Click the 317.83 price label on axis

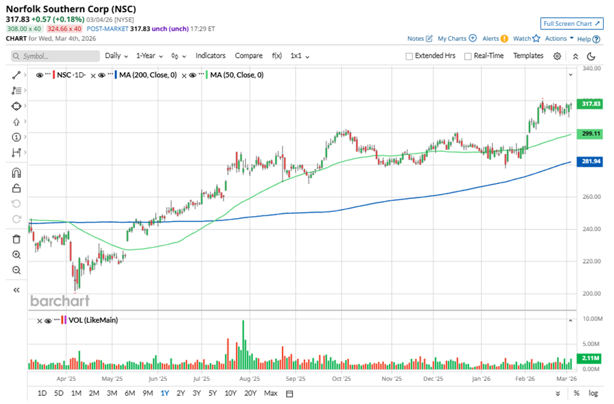[590, 104]
